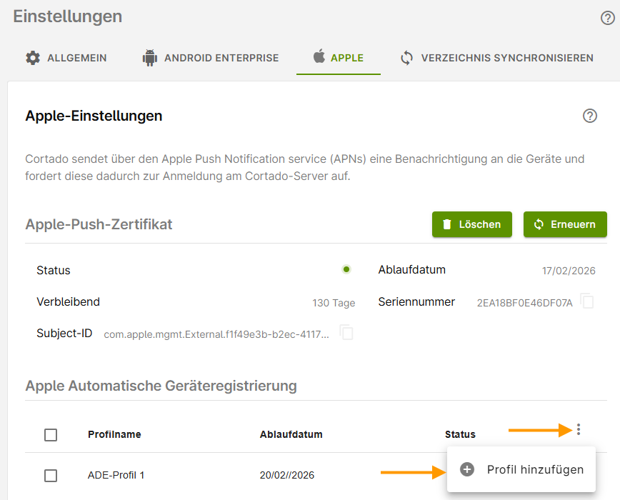Click the sync arrows icon of Verzeichnis tab
Image resolution: width=620 pixels, height=500 pixels.
tap(406, 58)
